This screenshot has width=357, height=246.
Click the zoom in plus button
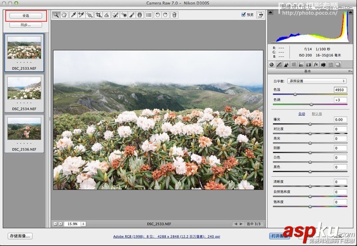pos(61,224)
